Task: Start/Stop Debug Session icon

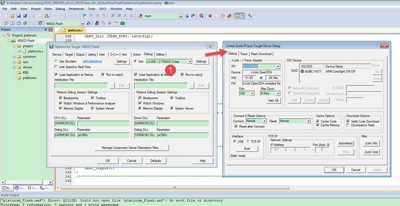Action: point(201,16)
